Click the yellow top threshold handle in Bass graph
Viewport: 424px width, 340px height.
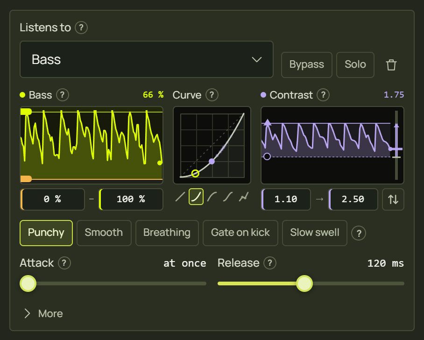[26, 112]
